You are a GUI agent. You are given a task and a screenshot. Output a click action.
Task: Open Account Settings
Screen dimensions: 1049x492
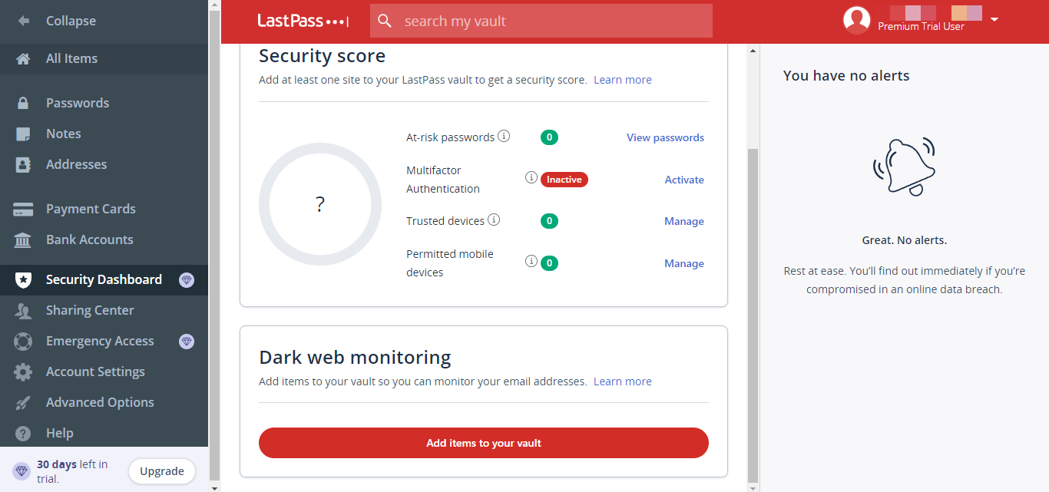coord(104,371)
